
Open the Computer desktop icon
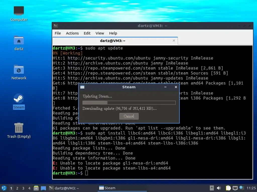[x=19, y=14]
